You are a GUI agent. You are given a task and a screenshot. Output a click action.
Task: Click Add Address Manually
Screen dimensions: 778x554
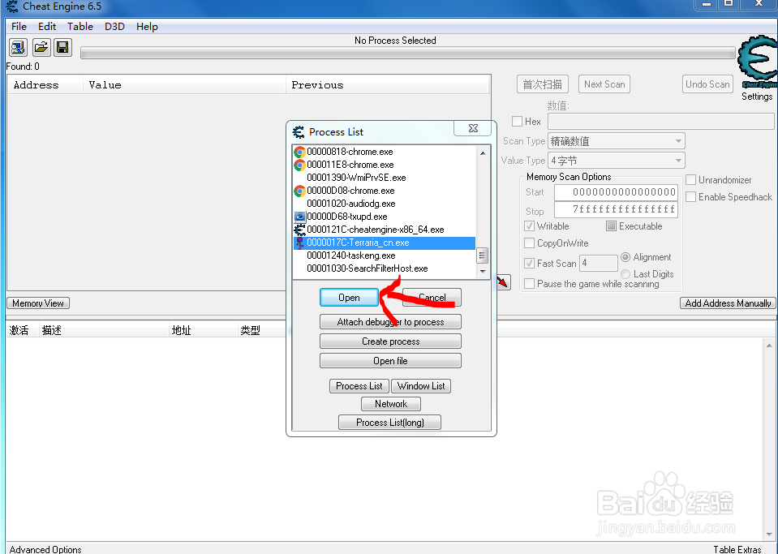[x=728, y=303]
